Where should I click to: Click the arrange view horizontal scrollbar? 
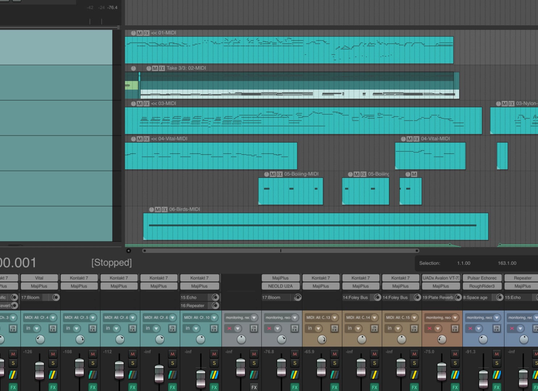280,251
